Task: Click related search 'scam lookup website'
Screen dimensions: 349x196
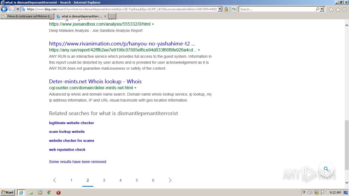Action: tap(67, 131)
